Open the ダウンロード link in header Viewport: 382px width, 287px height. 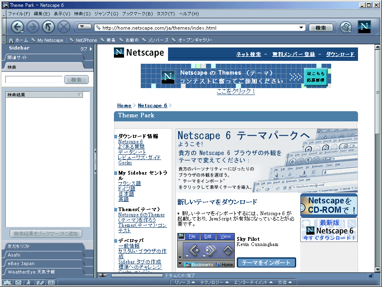point(340,54)
